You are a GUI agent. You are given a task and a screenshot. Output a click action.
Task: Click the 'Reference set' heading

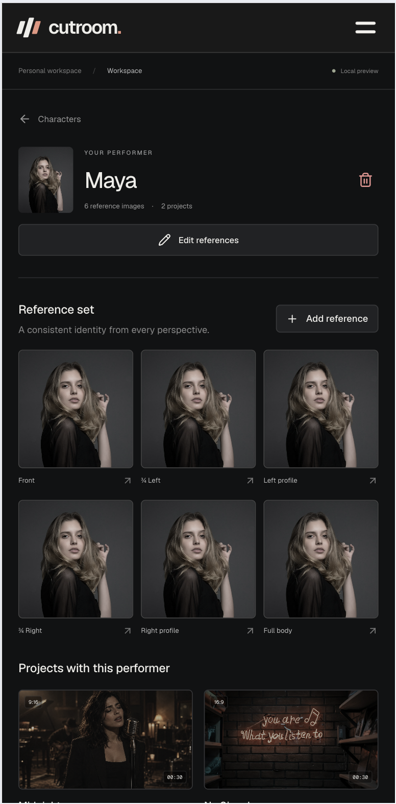(56, 310)
